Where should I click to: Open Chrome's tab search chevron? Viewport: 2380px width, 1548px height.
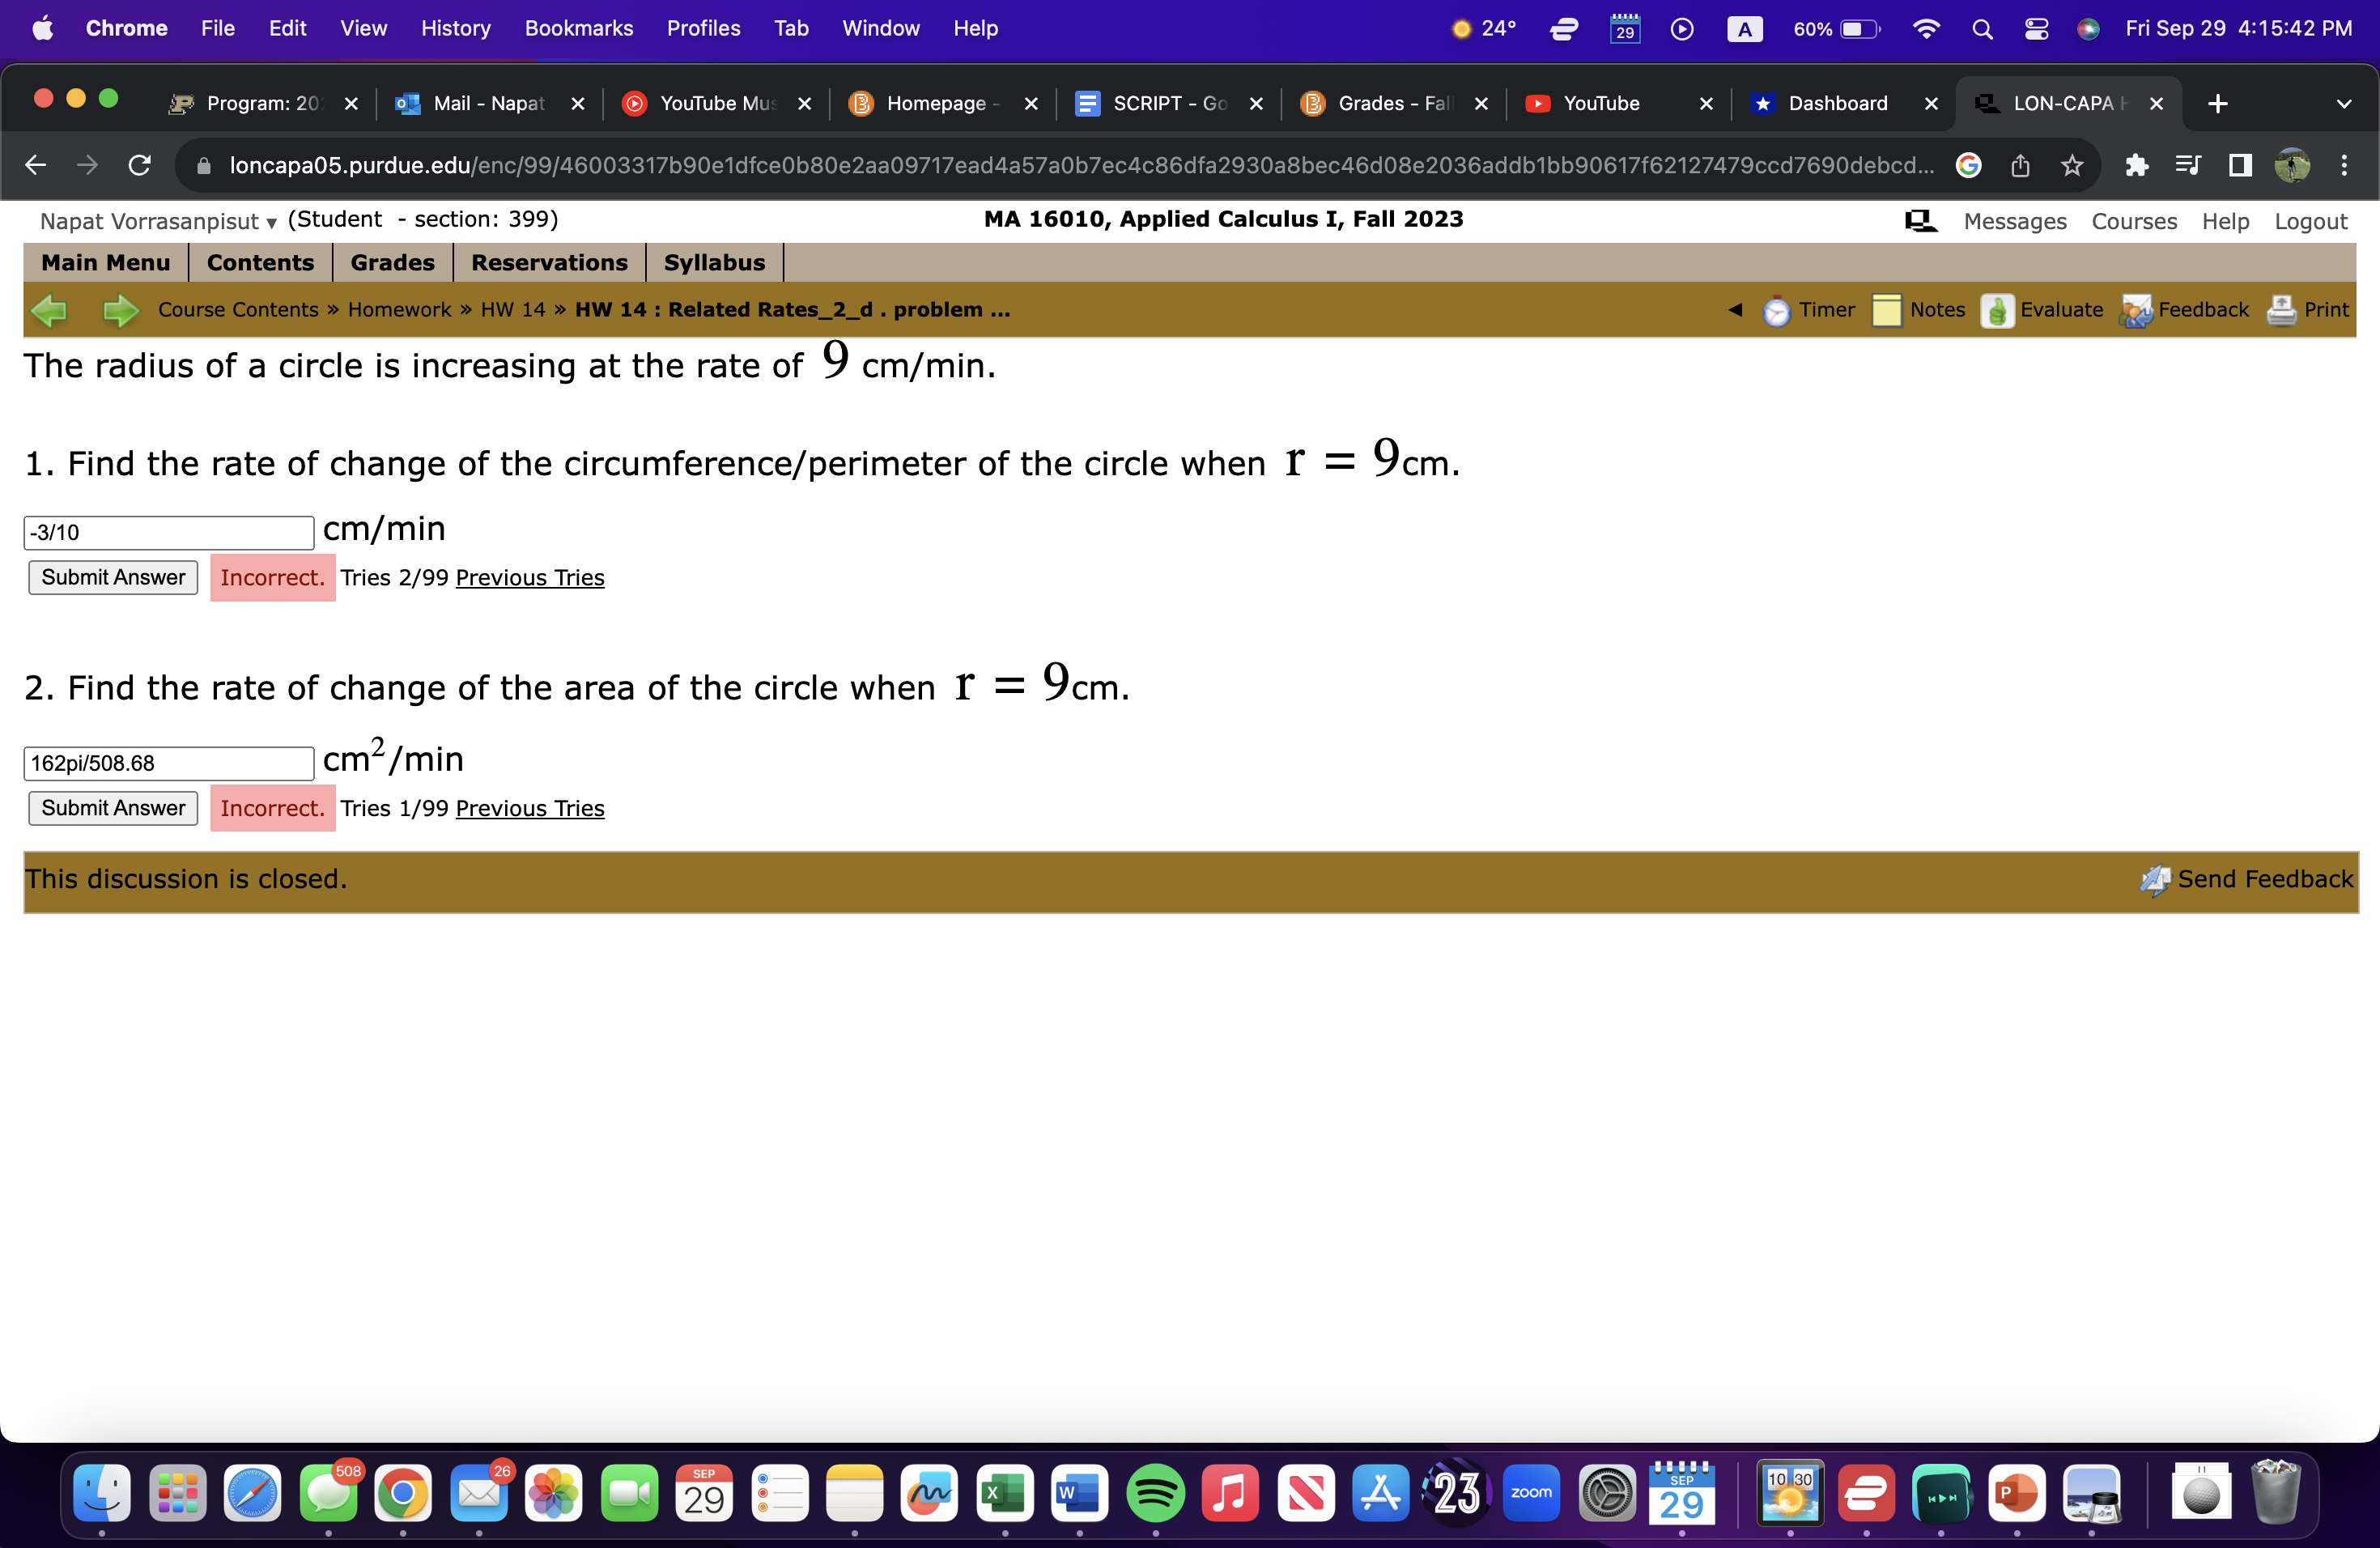pyautogui.click(x=2345, y=103)
